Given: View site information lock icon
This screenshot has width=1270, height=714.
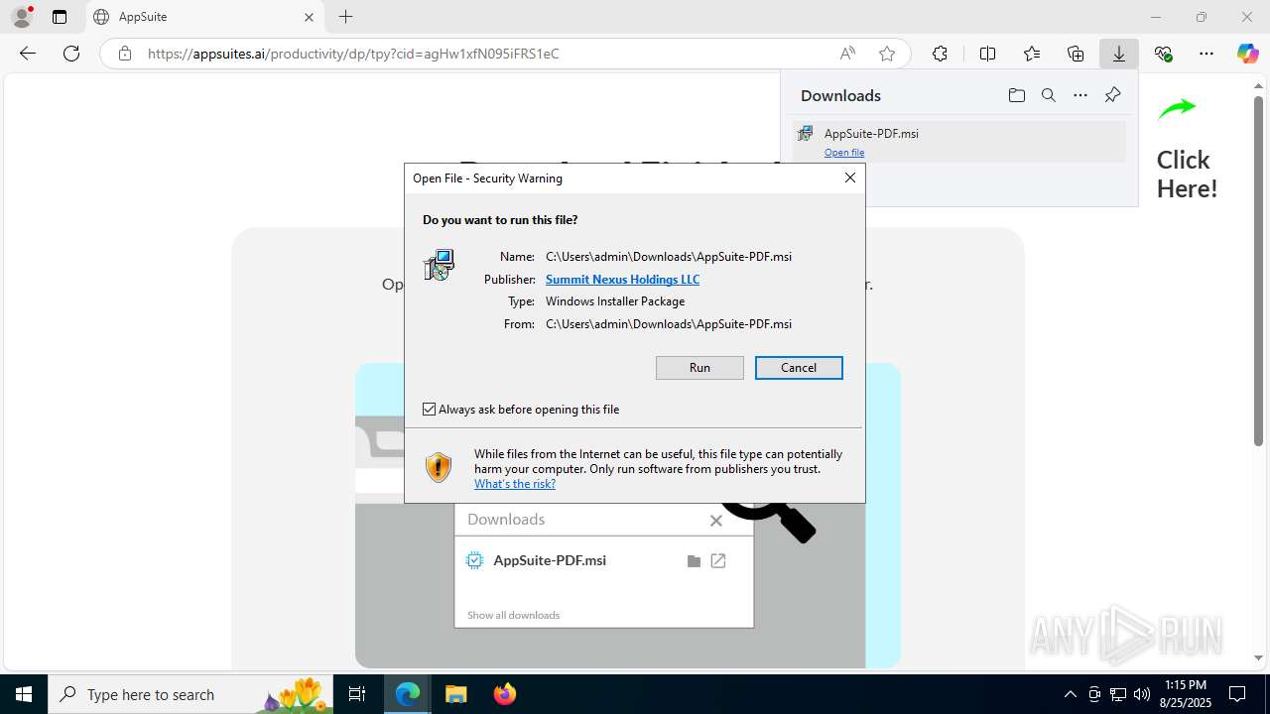Looking at the screenshot, I should point(124,54).
